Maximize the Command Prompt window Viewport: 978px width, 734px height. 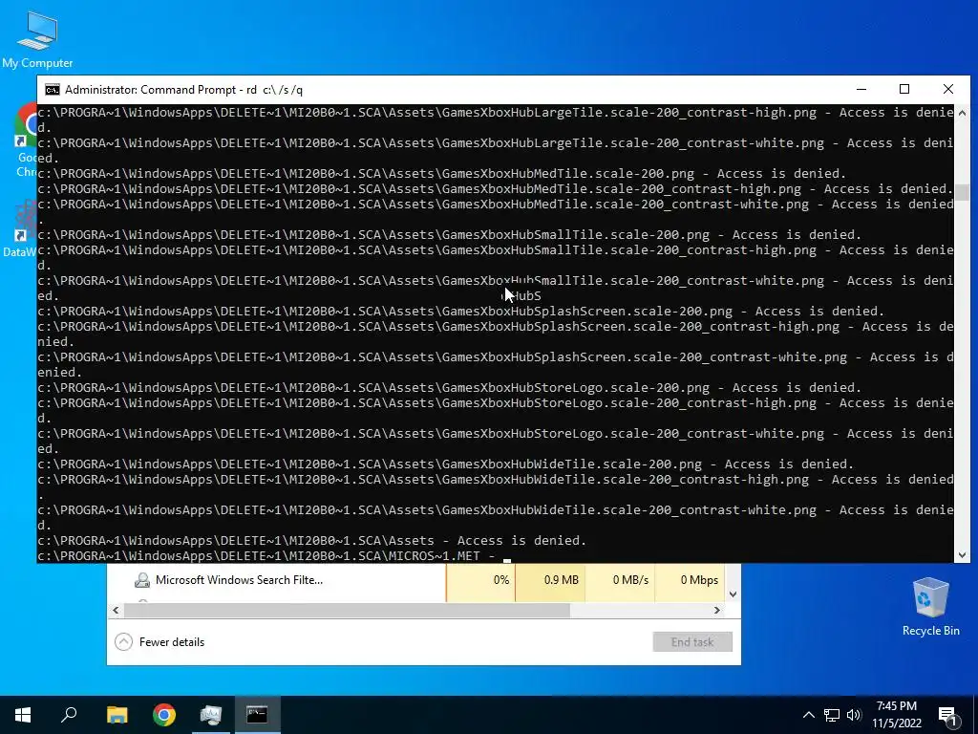pos(904,89)
